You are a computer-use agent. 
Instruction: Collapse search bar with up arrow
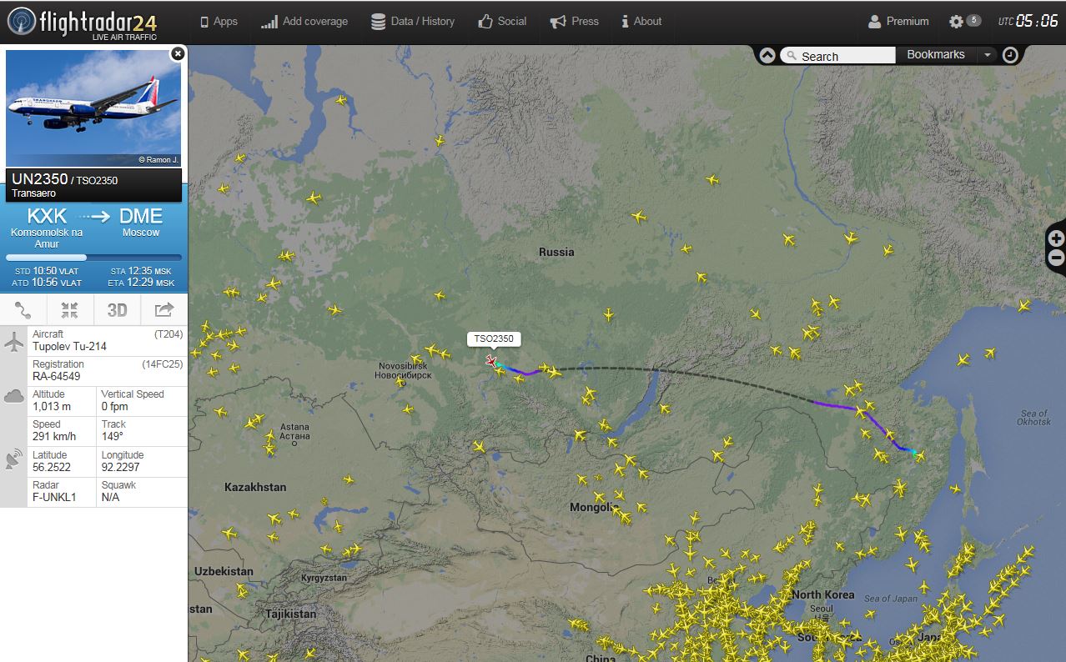tap(767, 55)
